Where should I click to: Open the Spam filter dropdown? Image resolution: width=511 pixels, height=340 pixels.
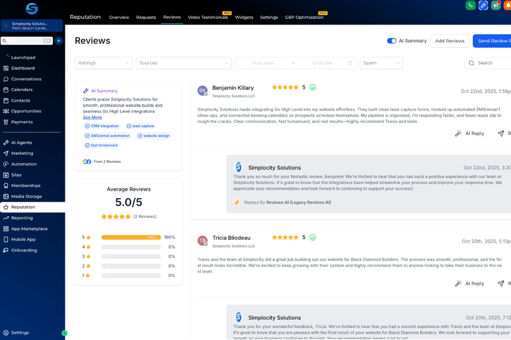click(381, 62)
